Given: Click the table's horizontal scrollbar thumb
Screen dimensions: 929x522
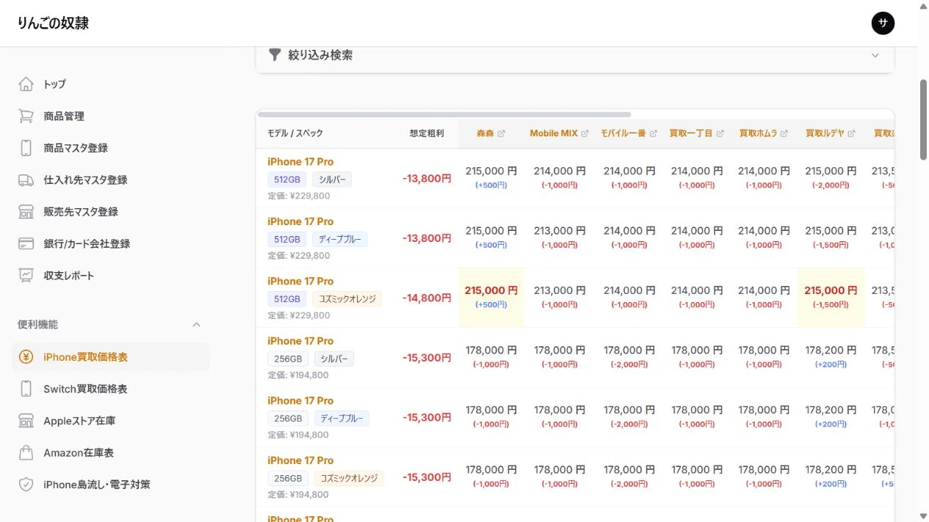Looking at the screenshot, I should click(444, 114).
